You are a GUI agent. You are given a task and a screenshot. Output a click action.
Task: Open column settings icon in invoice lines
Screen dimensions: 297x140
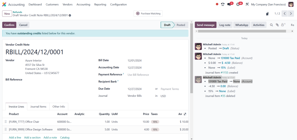pyautogui.click(x=185, y=114)
